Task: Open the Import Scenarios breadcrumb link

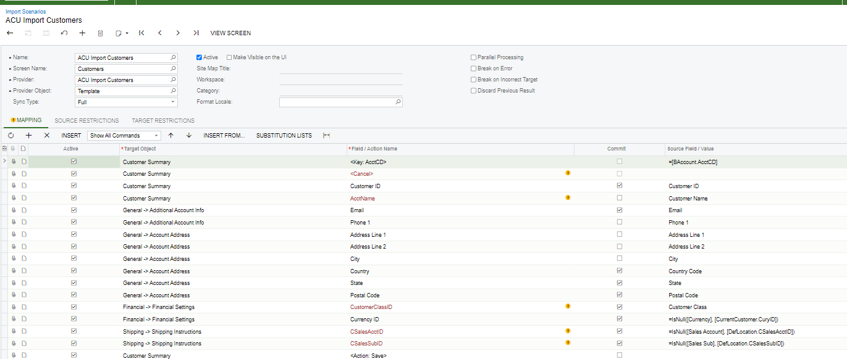Action: 25,12
